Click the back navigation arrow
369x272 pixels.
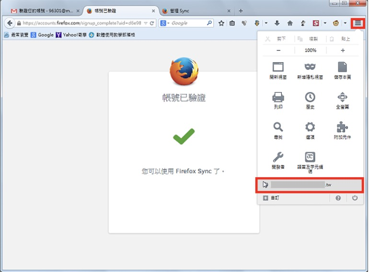point(10,23)
